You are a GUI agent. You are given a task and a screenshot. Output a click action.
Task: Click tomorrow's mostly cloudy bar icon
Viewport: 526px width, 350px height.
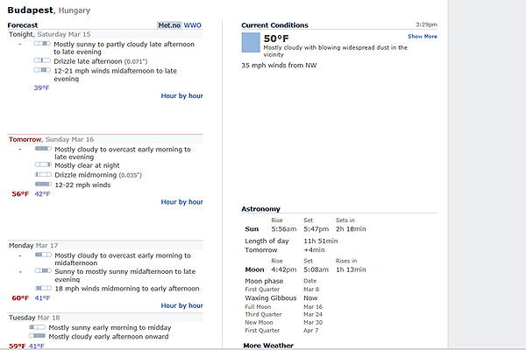43,150
